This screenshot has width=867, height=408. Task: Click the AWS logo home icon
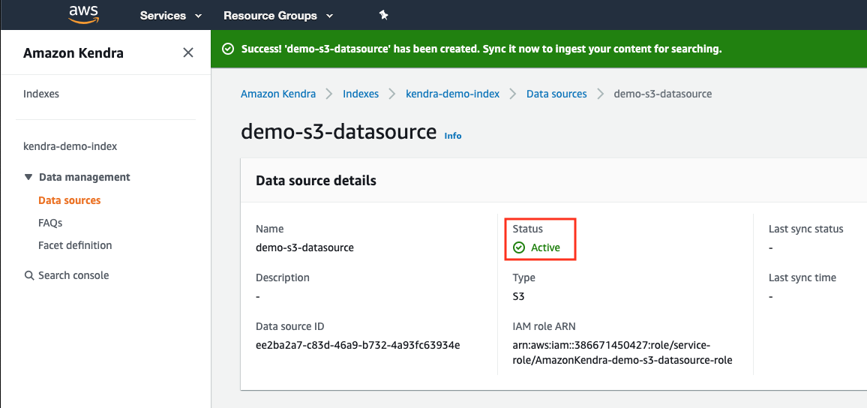(x=83, y=13)
